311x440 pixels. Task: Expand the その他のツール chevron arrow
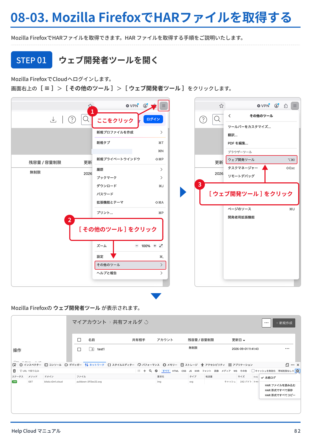tap(161, 265)
